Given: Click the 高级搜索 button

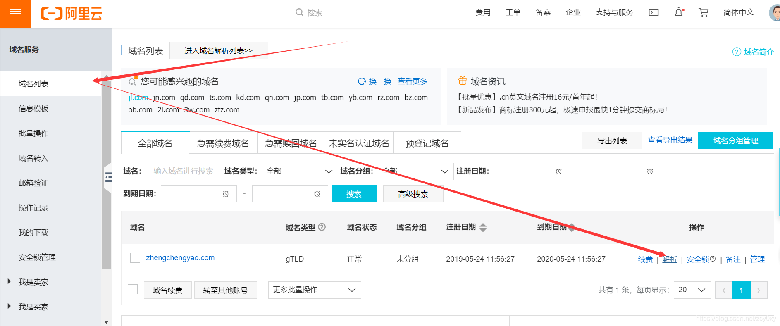Looking at the screenshot, I should [x=413, y=194].
